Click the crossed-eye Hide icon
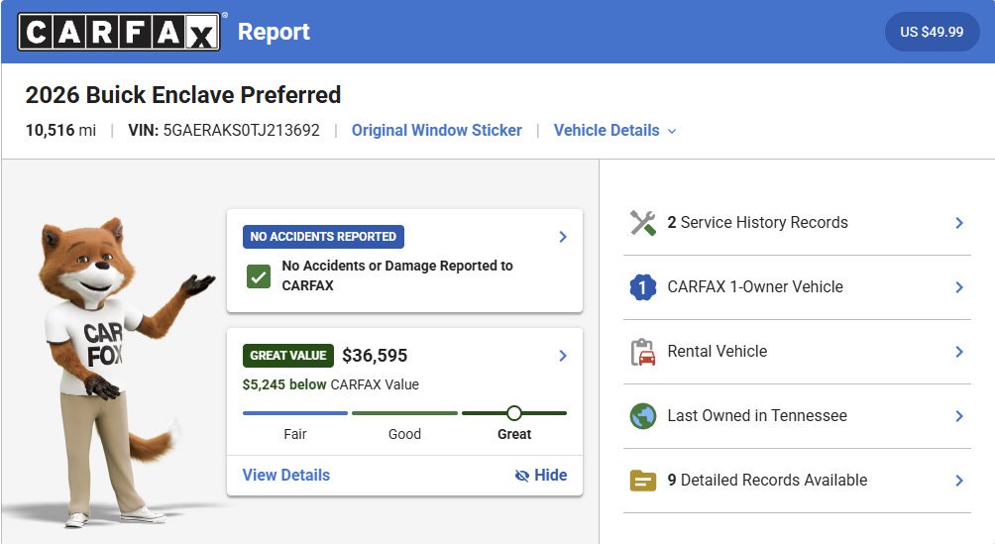 tap(521, 476)
